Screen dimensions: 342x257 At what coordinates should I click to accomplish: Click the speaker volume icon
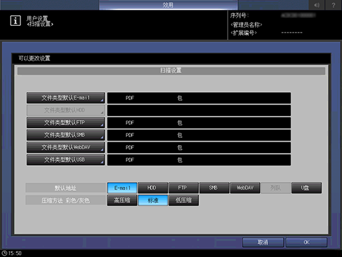click(317, 5)
